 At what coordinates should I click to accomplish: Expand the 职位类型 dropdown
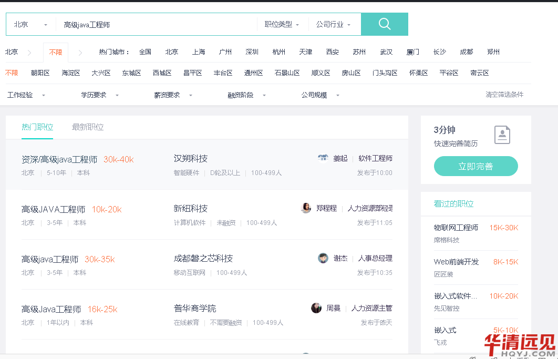coord(282,24)
